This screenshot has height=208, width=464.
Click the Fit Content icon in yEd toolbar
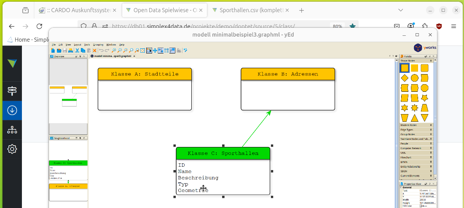pyautogui.click(x=142, y=51)
